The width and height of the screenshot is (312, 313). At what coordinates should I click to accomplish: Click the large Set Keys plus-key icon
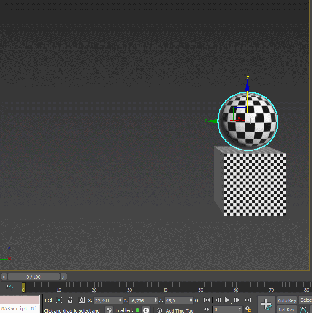(266, 304)
